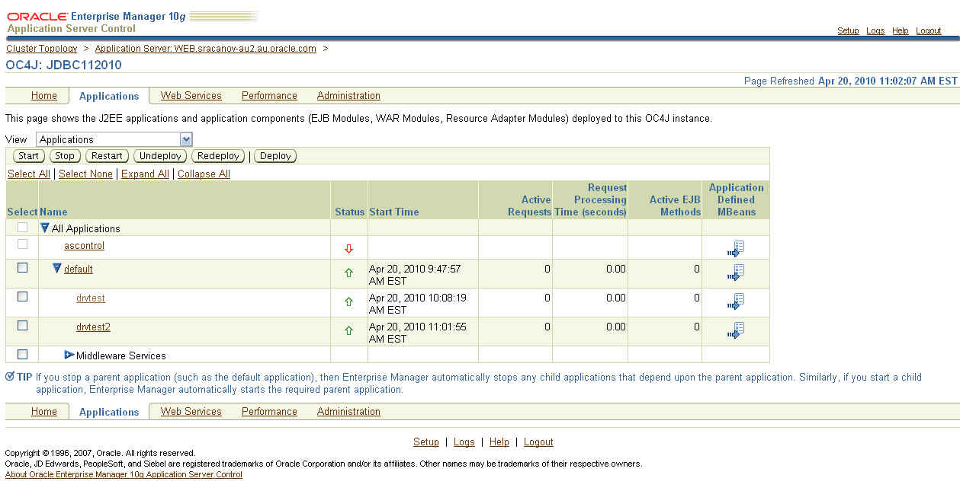
Task: Open Application Defined MBeans for drvtest2
Action: 736,330
